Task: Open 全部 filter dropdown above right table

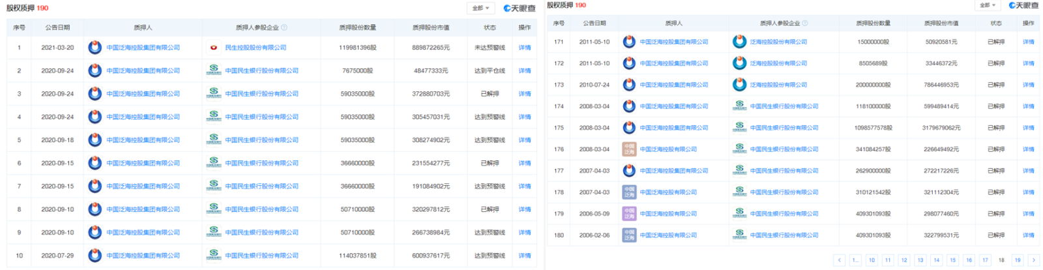Action: [988, 5]
